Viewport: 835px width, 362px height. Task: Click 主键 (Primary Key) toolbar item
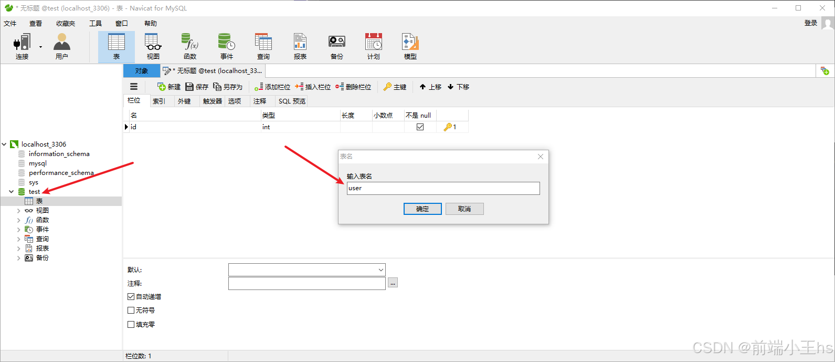395,87
